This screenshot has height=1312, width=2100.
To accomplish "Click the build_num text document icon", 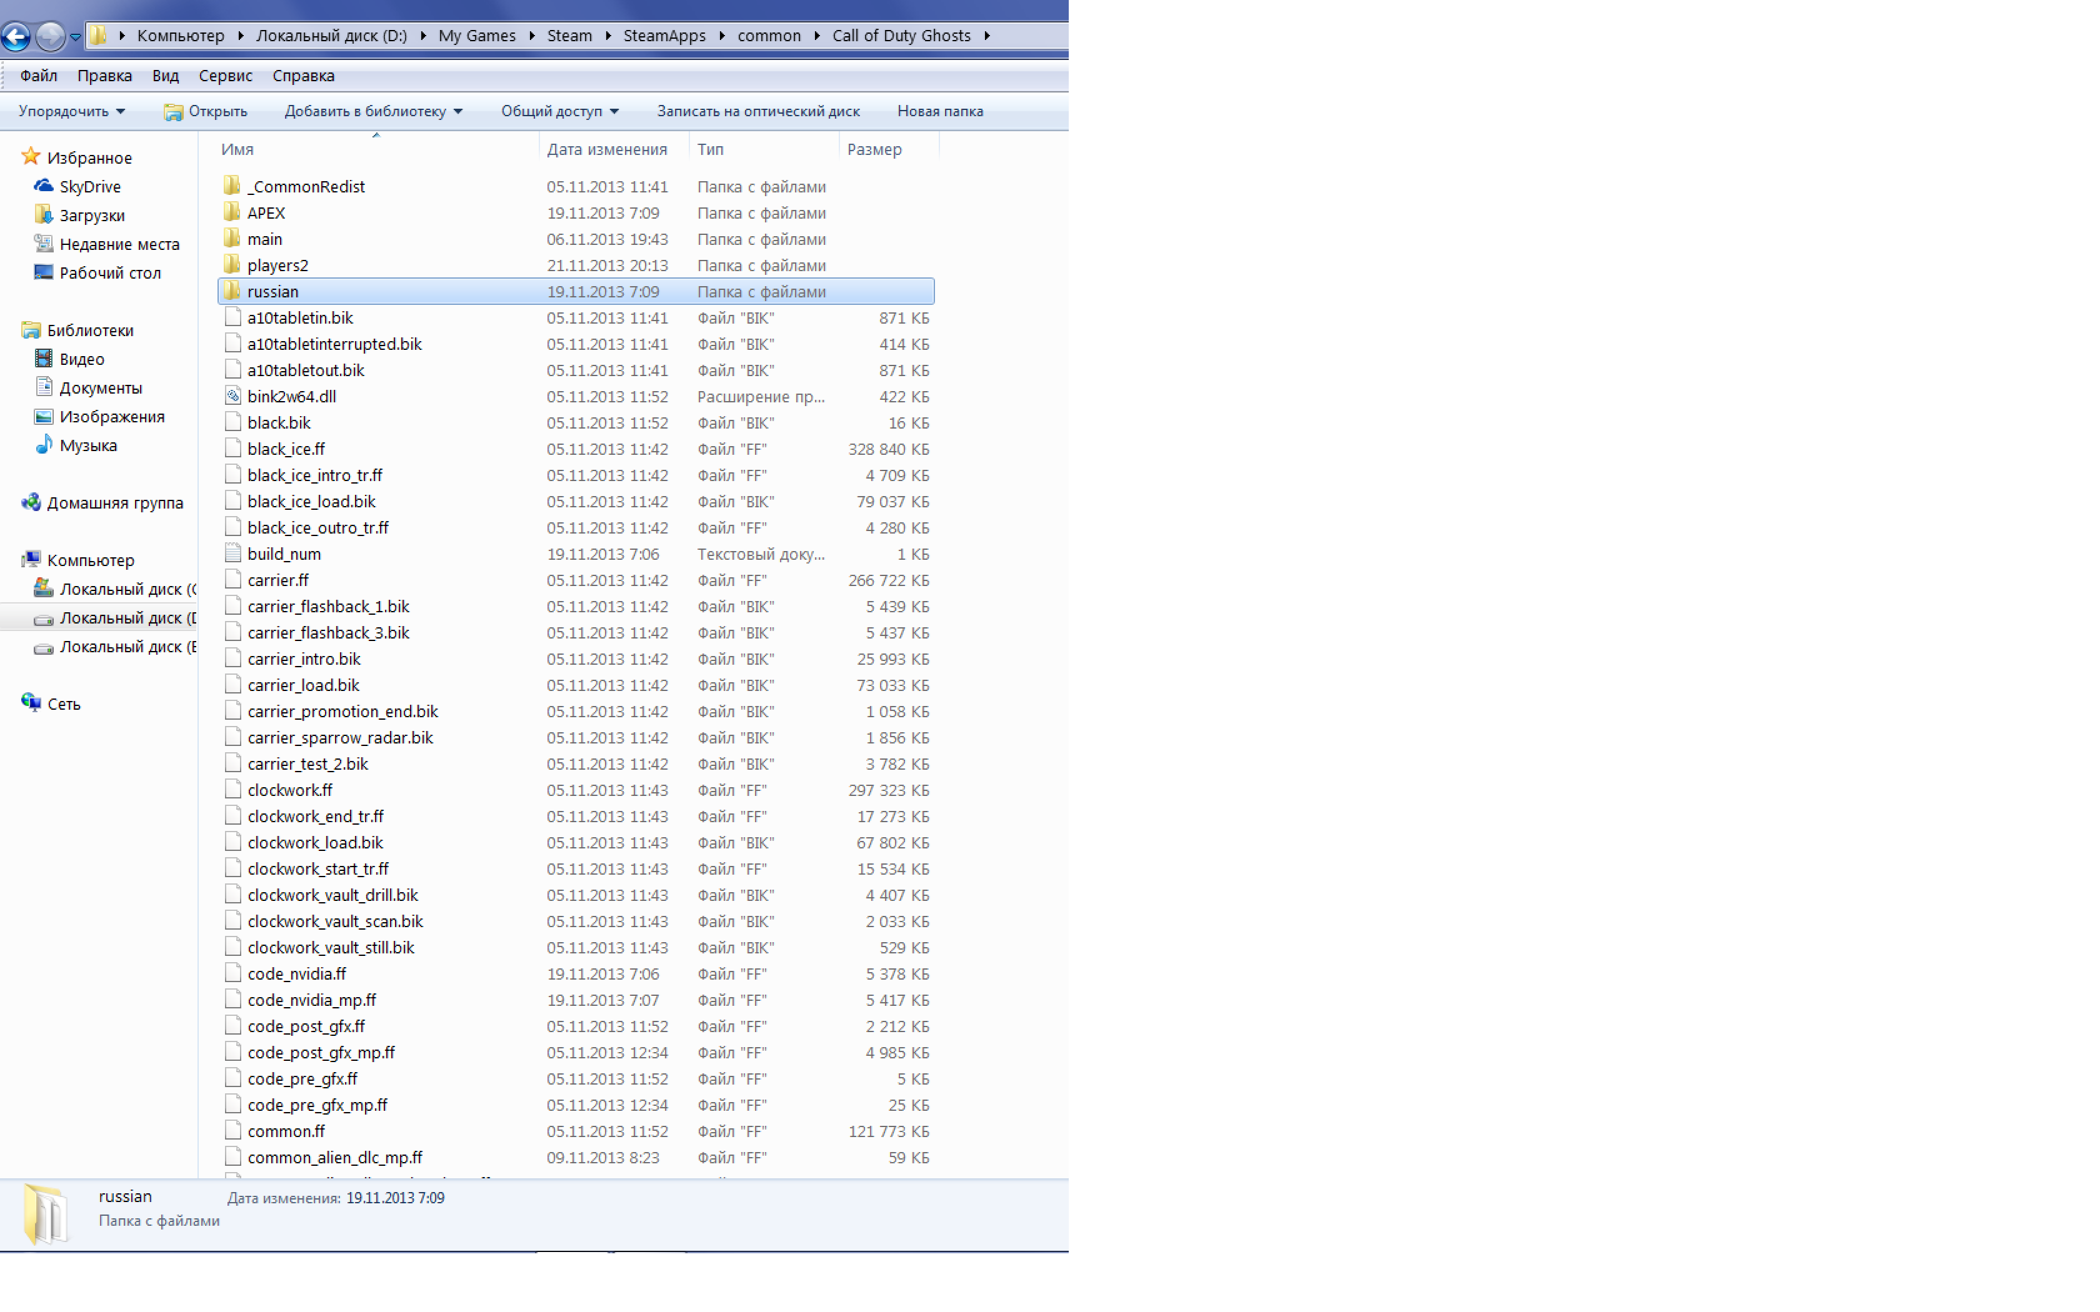I will coord(232,553).
